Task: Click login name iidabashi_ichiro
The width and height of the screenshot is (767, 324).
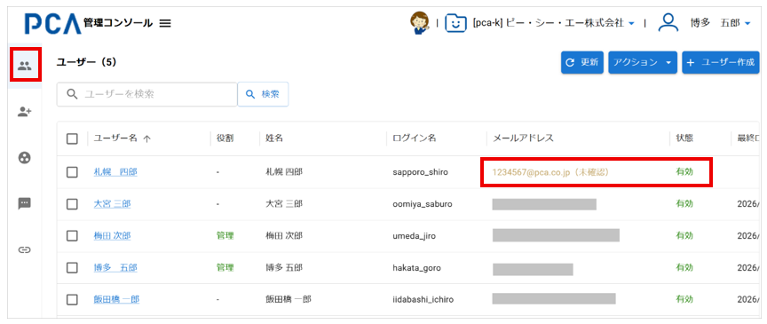Action: pos(424,299)
